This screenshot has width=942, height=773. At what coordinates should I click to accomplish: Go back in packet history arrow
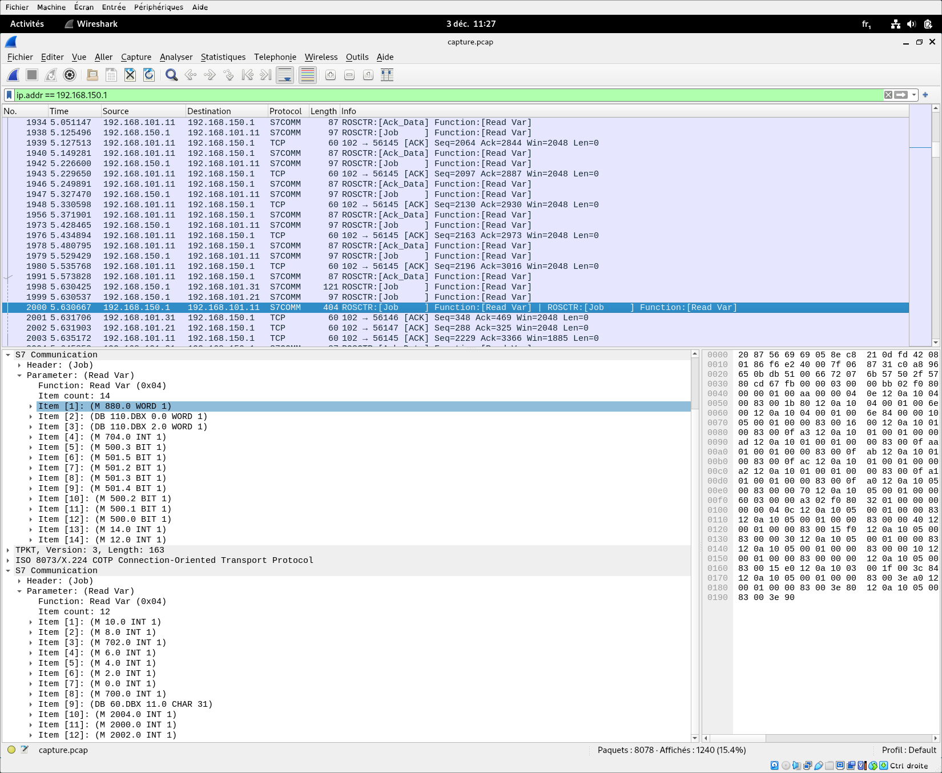coord(191,75)
